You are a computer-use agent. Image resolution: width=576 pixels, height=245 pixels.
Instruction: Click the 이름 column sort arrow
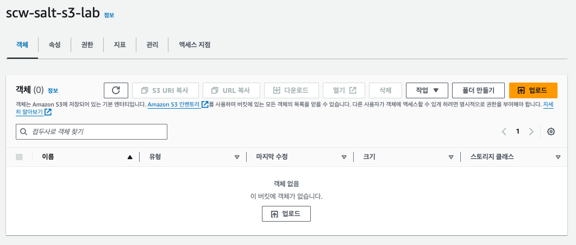tap(130, 157)
